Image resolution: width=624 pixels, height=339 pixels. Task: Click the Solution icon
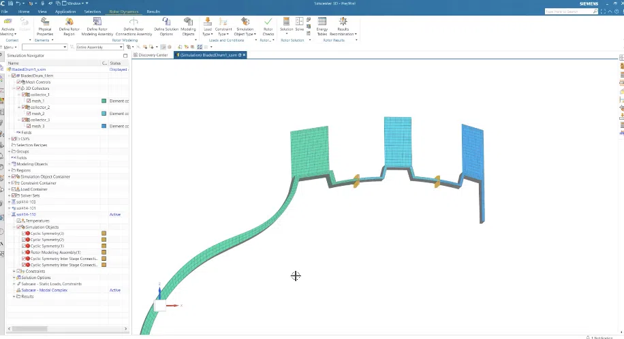pos(286,22)
